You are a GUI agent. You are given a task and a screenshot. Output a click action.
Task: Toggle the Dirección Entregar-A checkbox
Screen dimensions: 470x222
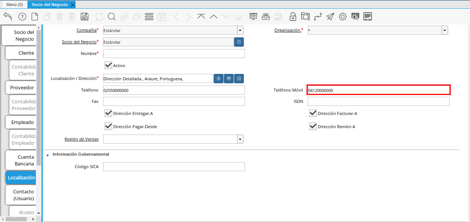(x=108, y=113)
